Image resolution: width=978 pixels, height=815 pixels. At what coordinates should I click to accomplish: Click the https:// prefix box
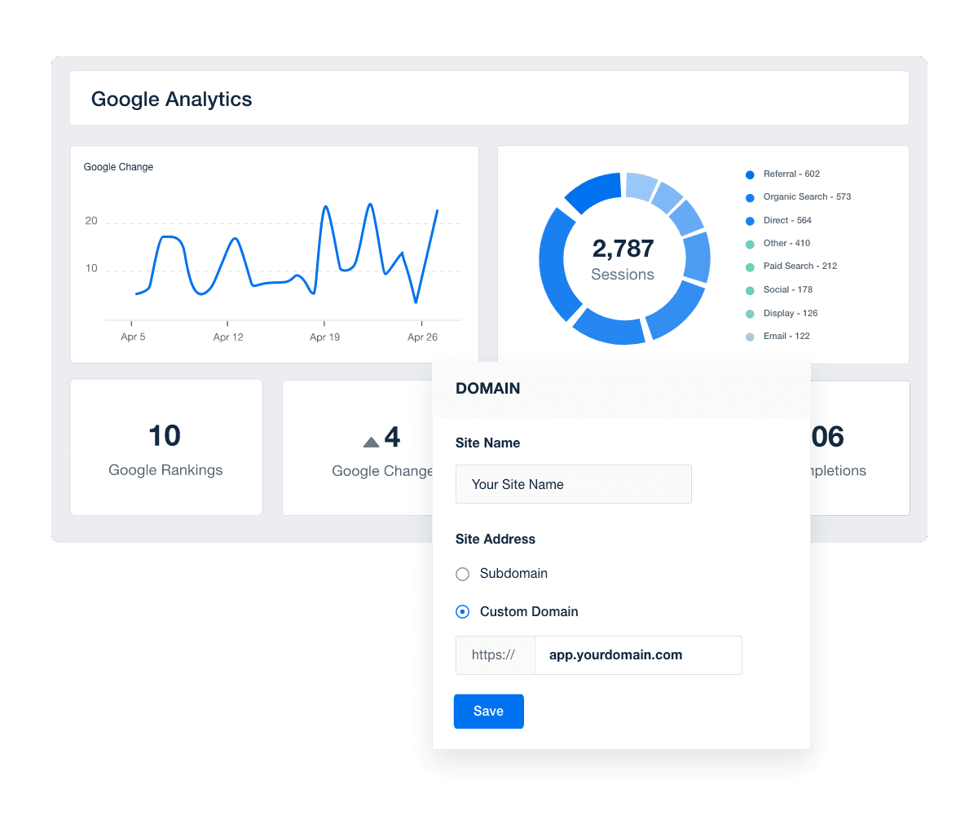click(x=495, y=654)
